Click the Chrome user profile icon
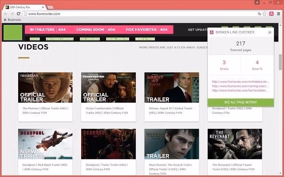The image size is (284, 177). pyautogui.click(x=257, y=2)
